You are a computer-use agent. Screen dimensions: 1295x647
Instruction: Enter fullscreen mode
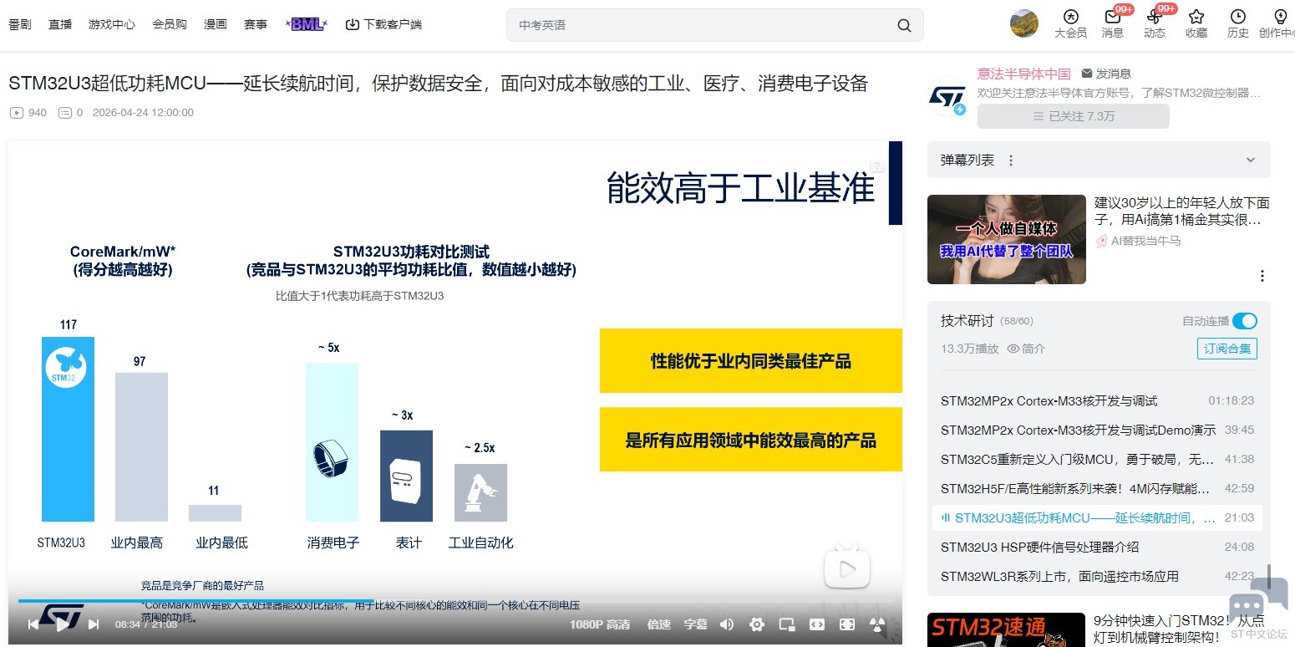click(847, 624)
